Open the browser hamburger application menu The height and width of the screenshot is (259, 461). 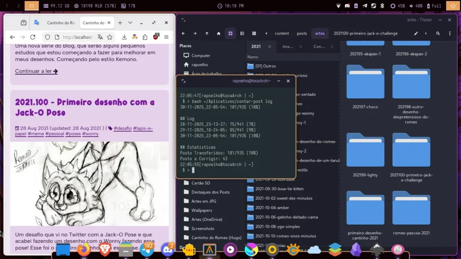[166, 37]
